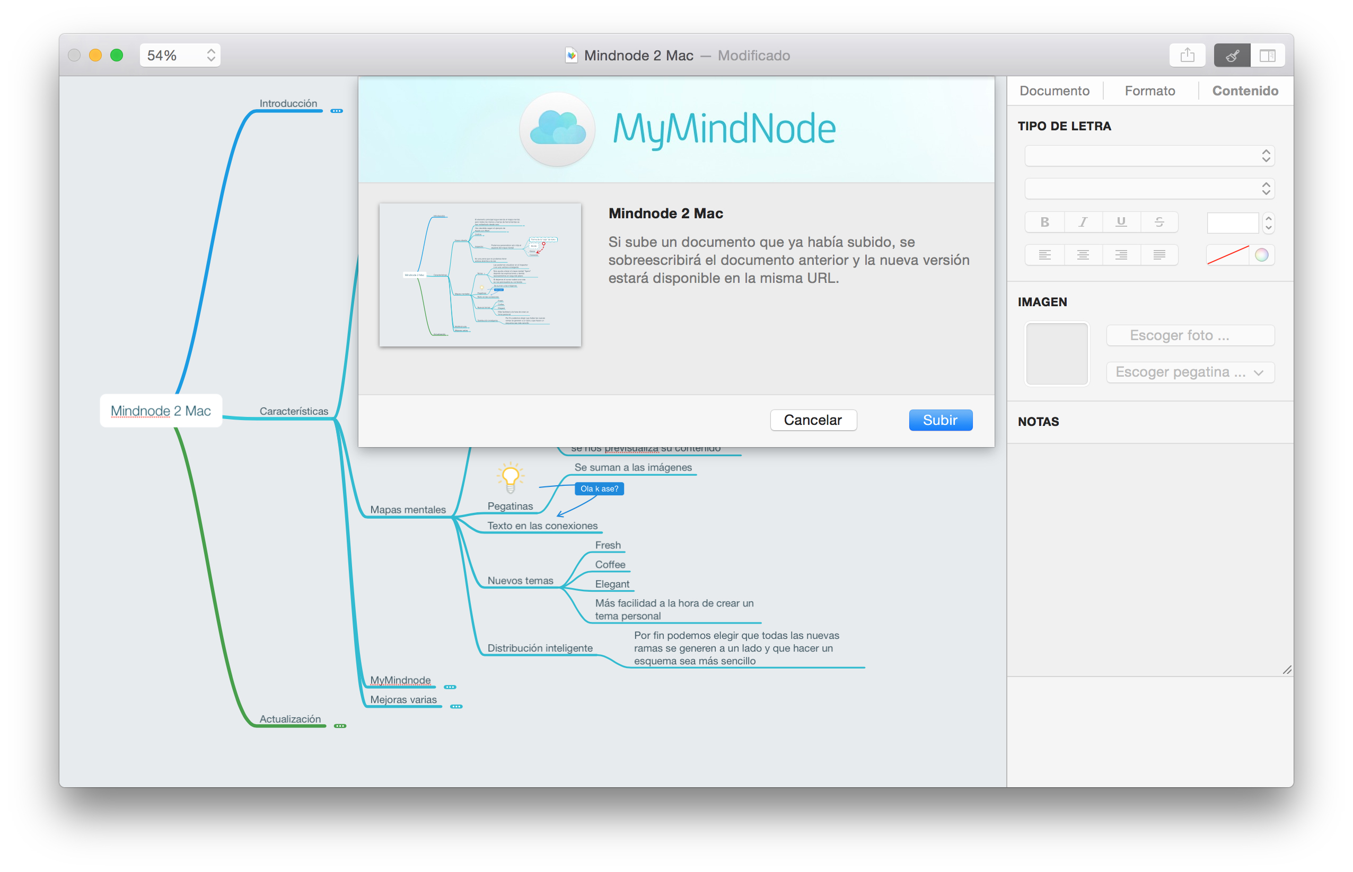Toggle the sidebar panel icon
1353x872 pixels.
pos(1267,55)
